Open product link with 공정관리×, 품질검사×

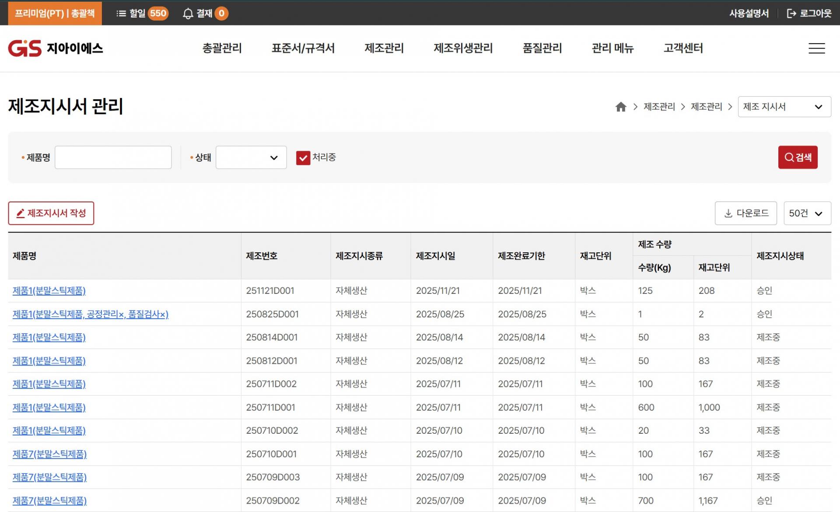90,314
